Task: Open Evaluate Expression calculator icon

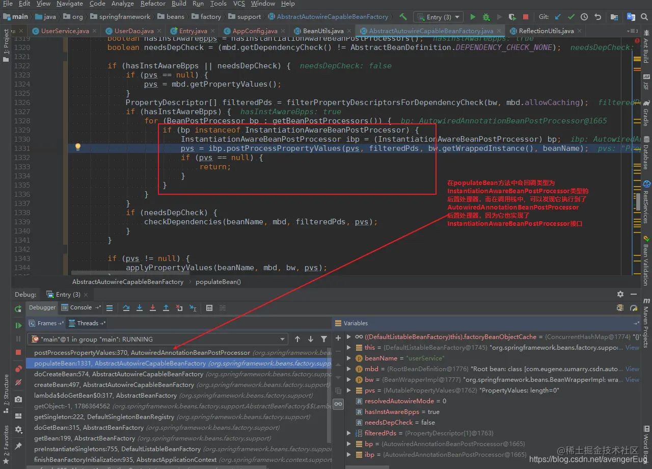Action: point(209,308)
